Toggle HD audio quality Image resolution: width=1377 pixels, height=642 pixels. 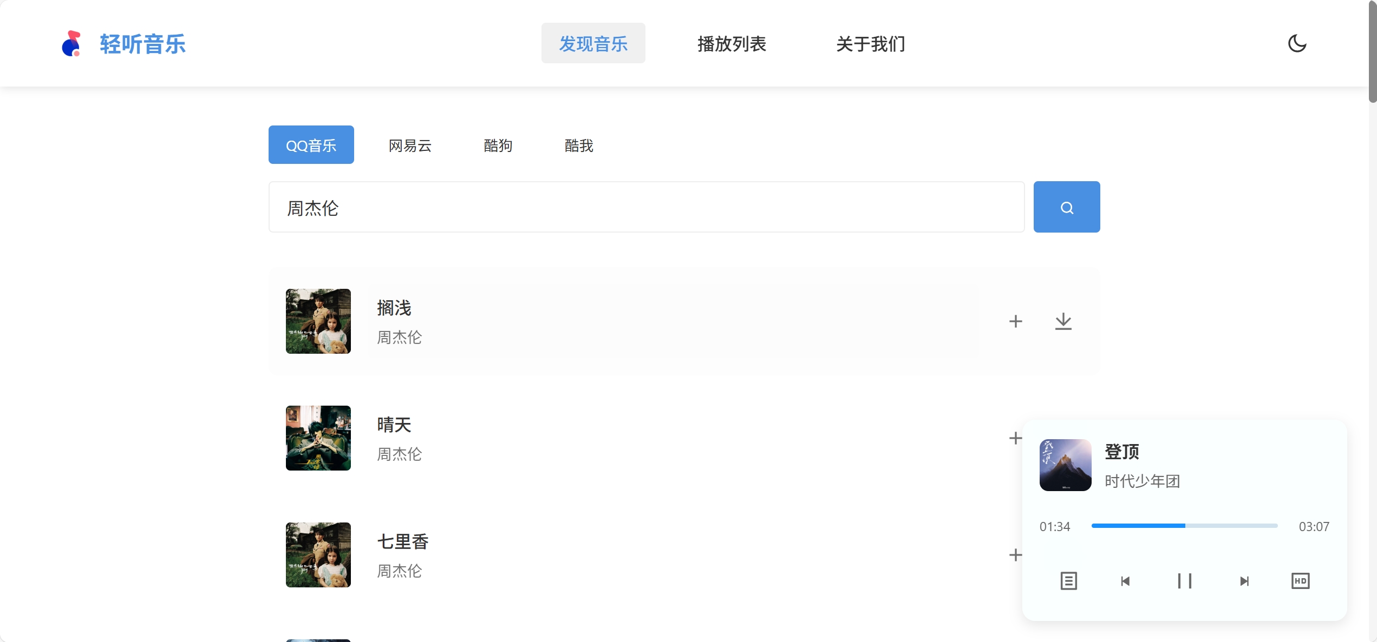coord(1301,581)
